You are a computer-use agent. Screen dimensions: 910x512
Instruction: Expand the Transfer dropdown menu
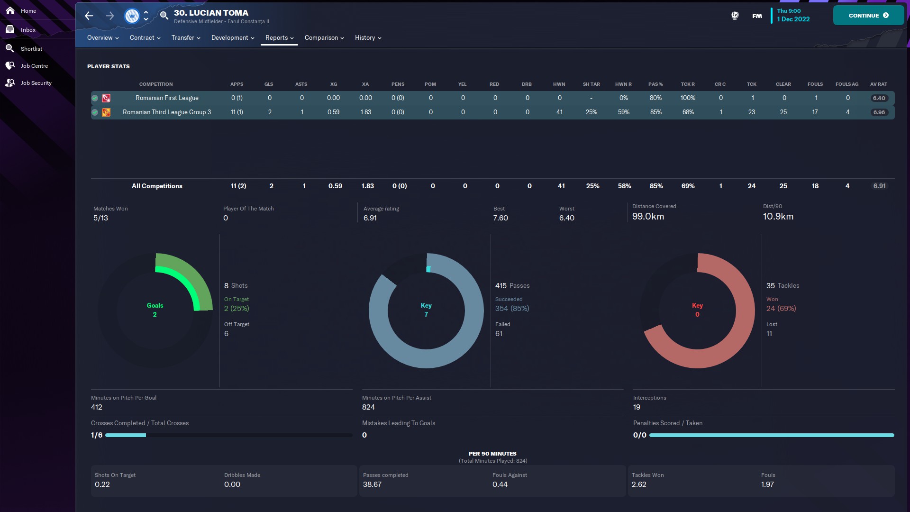point(185,38)
